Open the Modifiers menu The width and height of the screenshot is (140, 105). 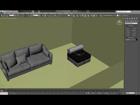tap(27, 13)
